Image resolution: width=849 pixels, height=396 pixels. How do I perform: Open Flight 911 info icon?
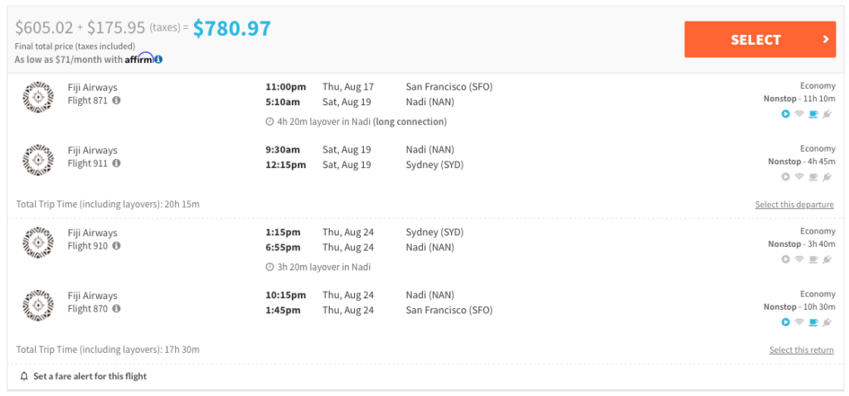click(116, 163)
